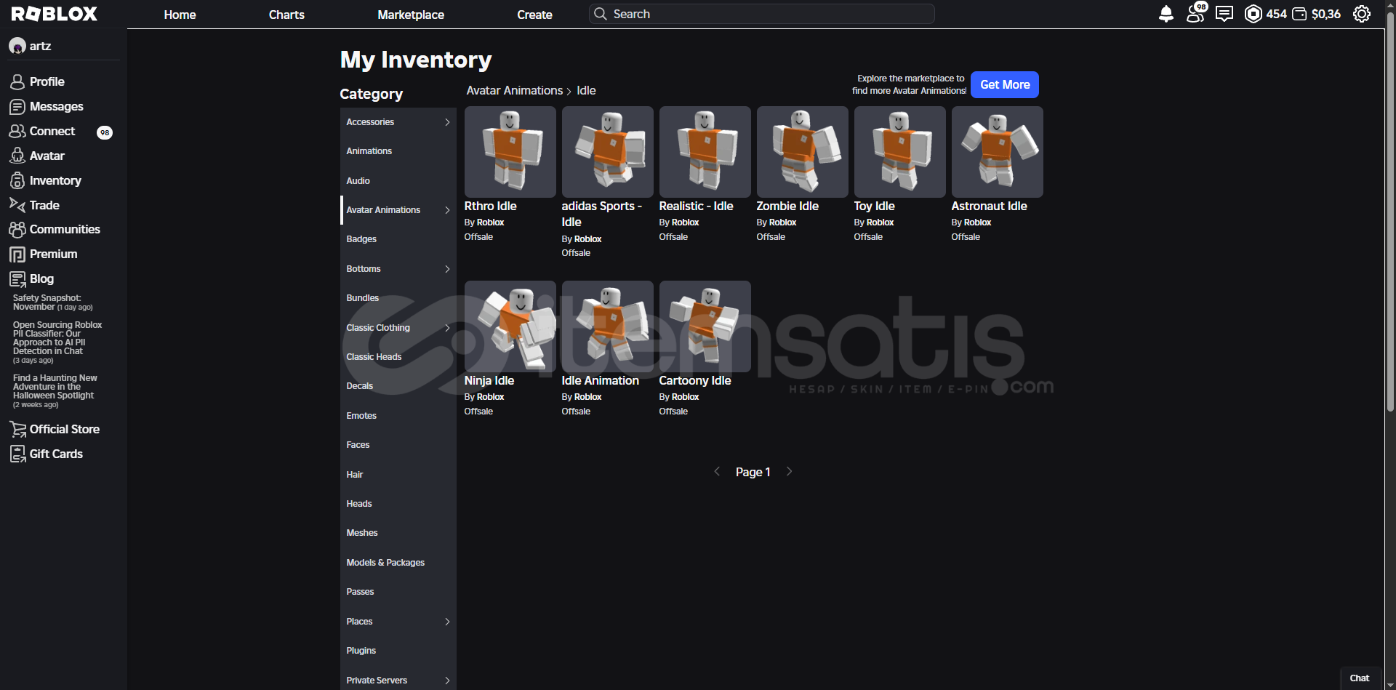Expand the Bottoms category
The image size is (1396, 690).
click(447, 269)
